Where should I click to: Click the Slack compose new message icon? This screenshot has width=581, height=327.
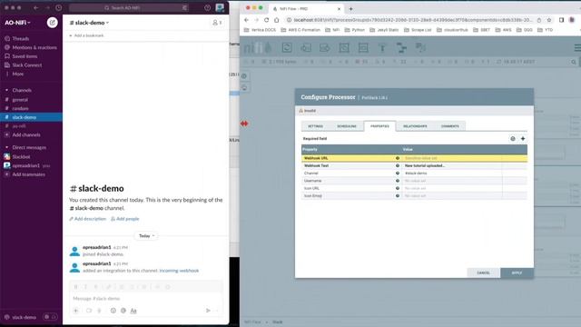[53, 23]
